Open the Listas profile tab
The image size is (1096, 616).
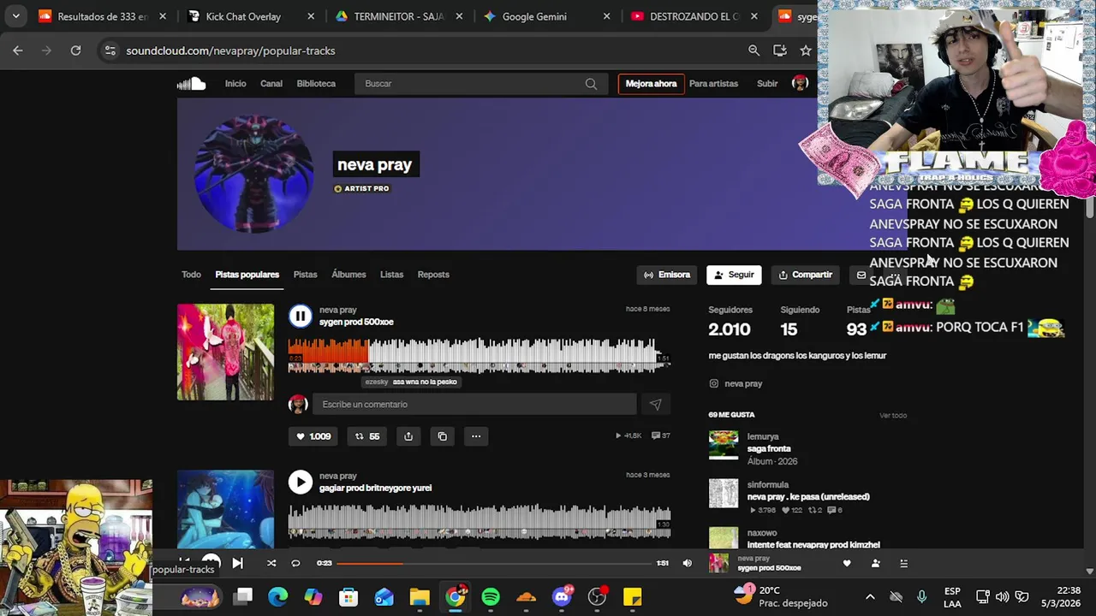click(391, 275)
